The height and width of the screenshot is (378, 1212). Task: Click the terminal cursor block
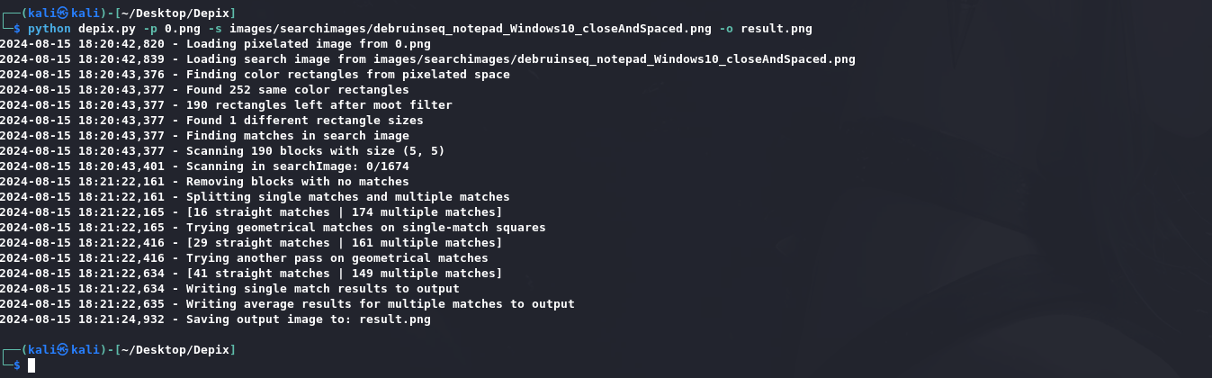[31, 364]
